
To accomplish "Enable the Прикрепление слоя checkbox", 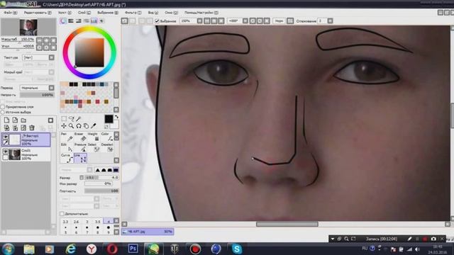I will (3, 107).
